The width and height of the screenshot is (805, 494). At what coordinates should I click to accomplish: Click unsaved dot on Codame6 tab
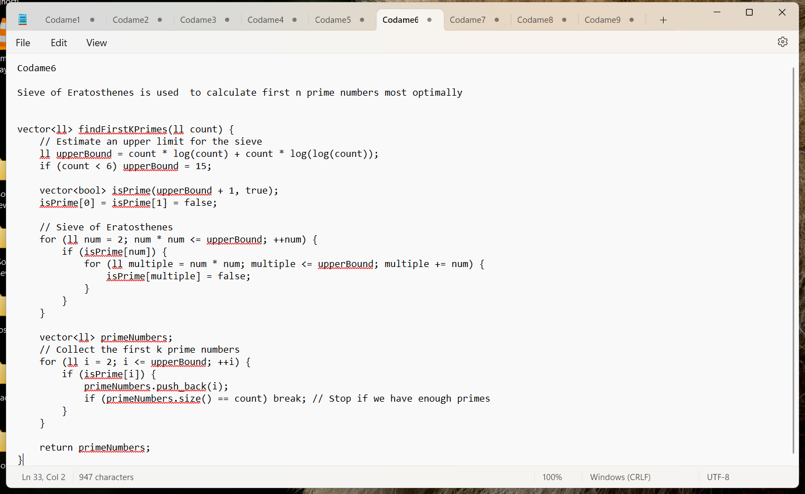point(429,20)
